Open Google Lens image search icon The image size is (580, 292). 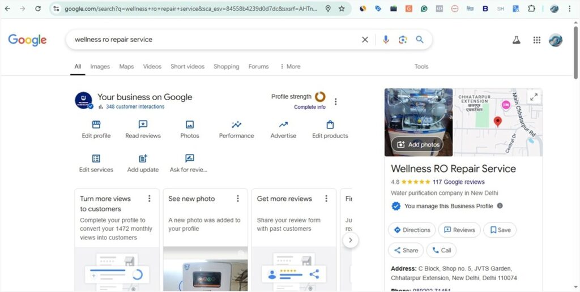point(403,40)
